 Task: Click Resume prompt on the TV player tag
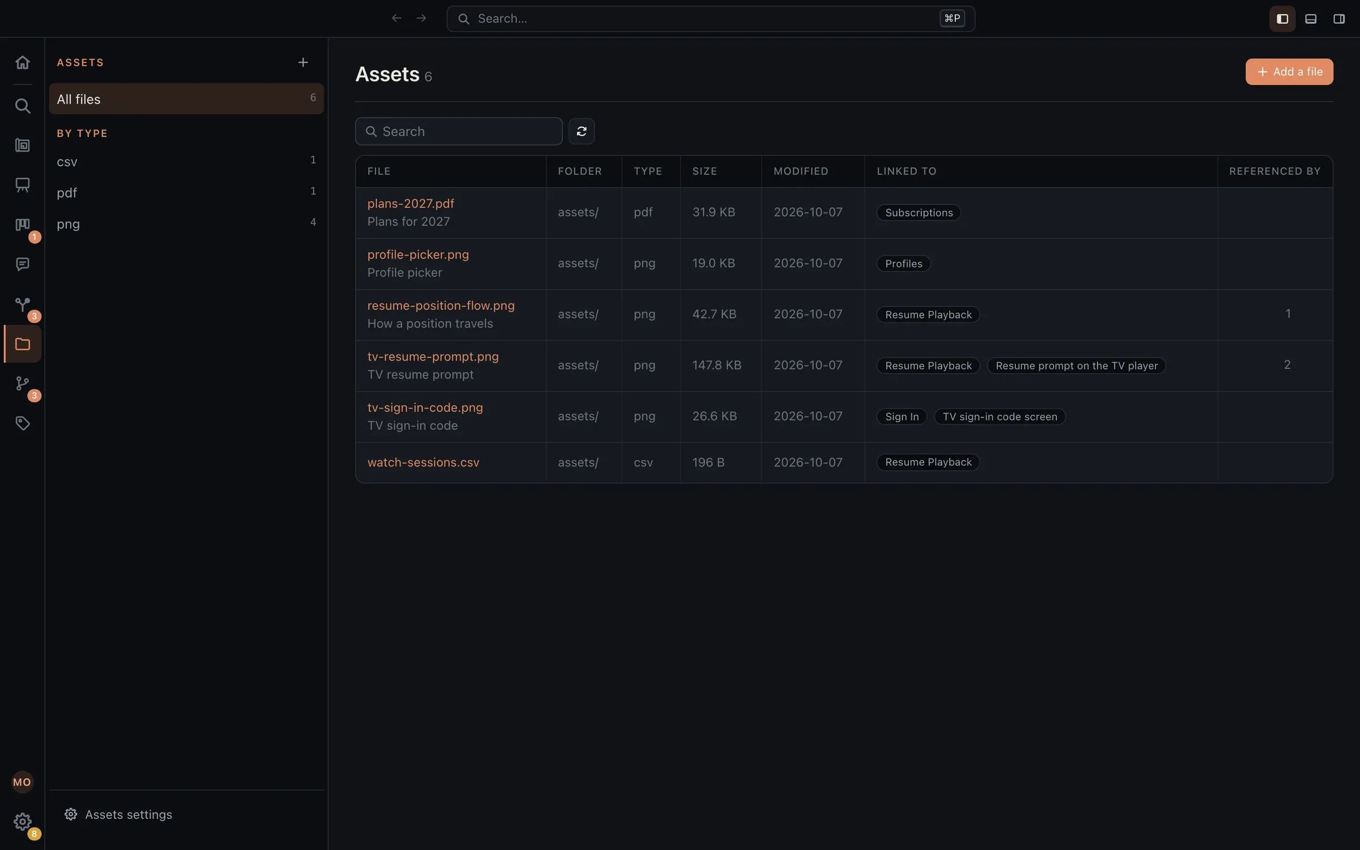1077,365
